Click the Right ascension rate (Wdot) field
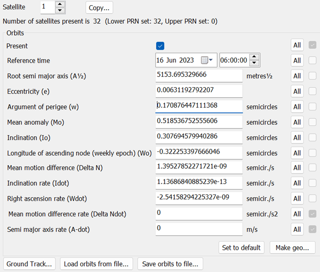Screen dimensions: 320x272 199,198
